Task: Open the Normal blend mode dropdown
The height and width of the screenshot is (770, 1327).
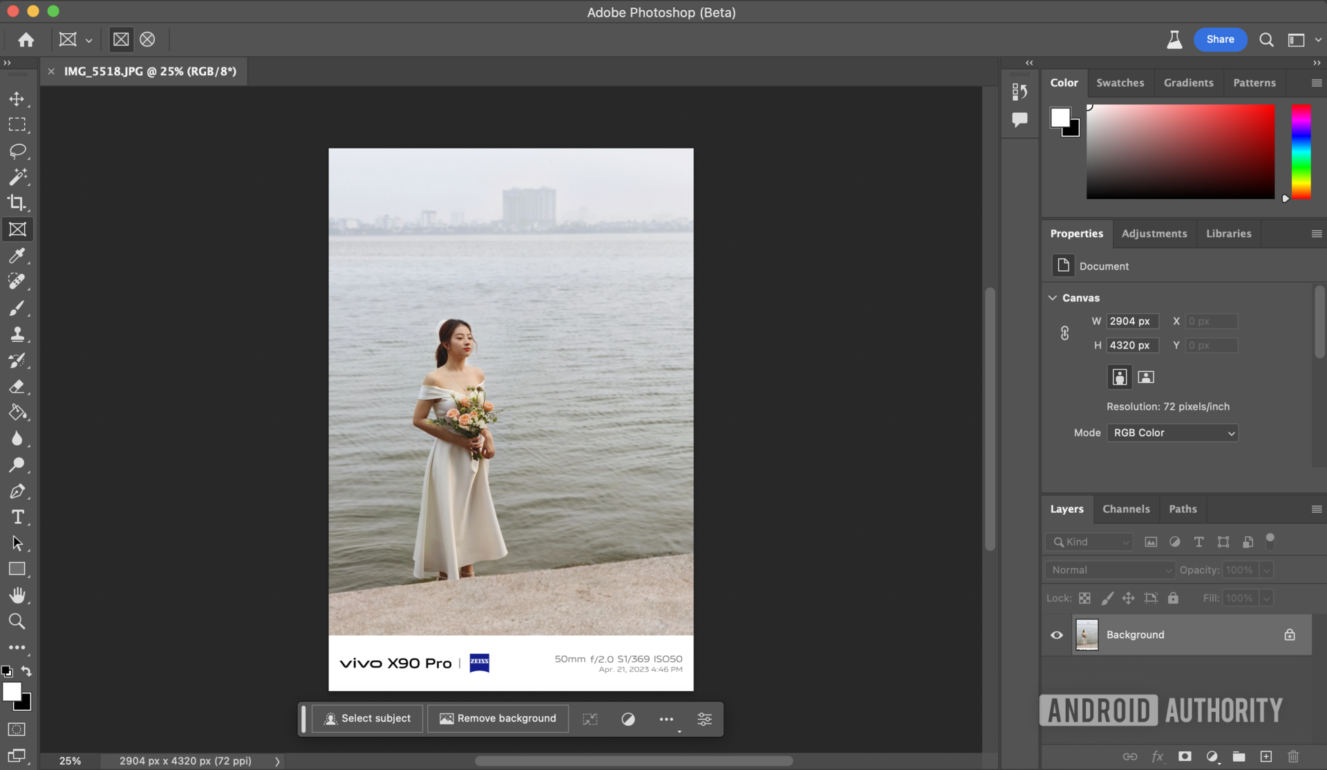Action: [x=1109, y=570]
